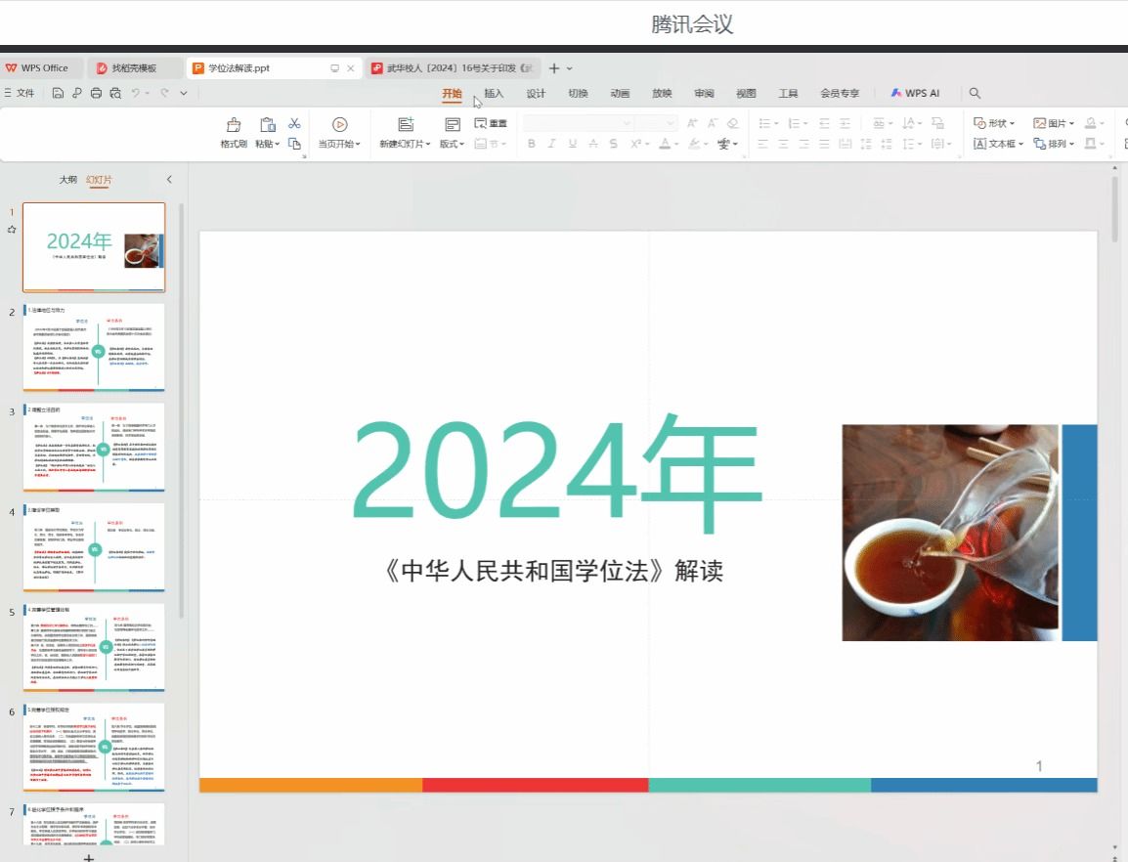The image size is (1128, 862).
Task: Click the Text Box (文本框) icon
Action: point(979,144)
